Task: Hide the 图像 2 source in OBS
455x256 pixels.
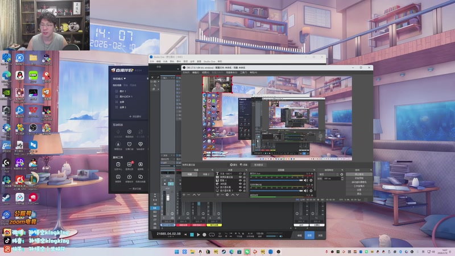Action: click(x=240, y=180)
